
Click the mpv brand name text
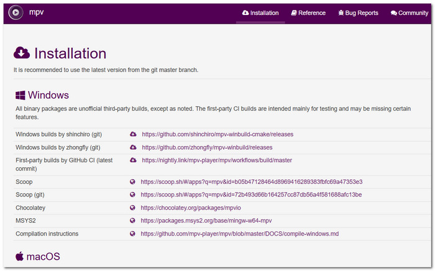coord(36,12)
